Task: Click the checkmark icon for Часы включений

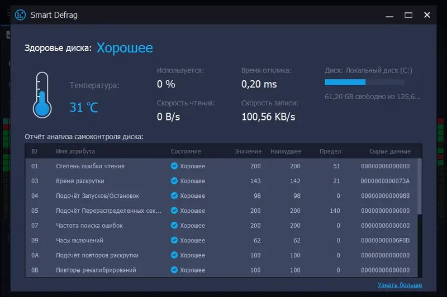Action: pos(174,241)
